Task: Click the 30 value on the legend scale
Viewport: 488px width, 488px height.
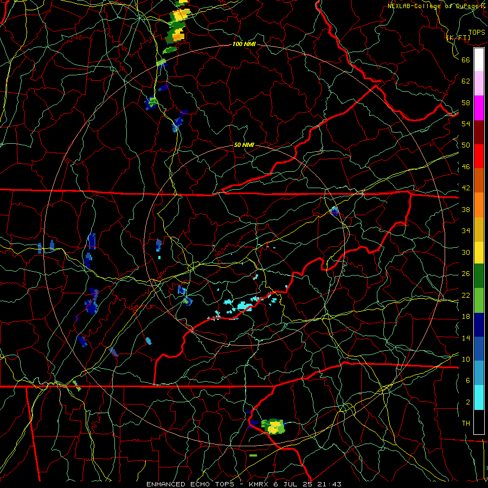Action: coord(466,252)
